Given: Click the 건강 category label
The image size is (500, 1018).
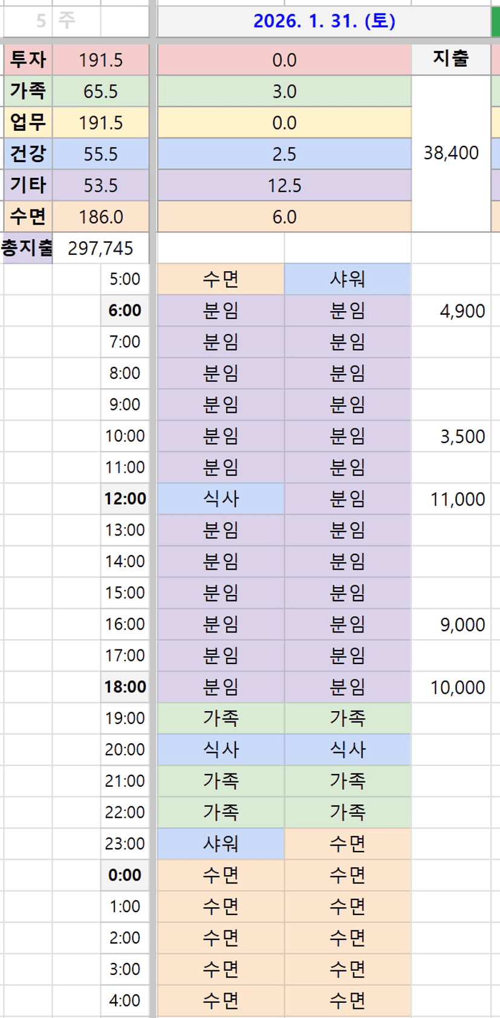Looking at the screenshot, I should [28, 154].
